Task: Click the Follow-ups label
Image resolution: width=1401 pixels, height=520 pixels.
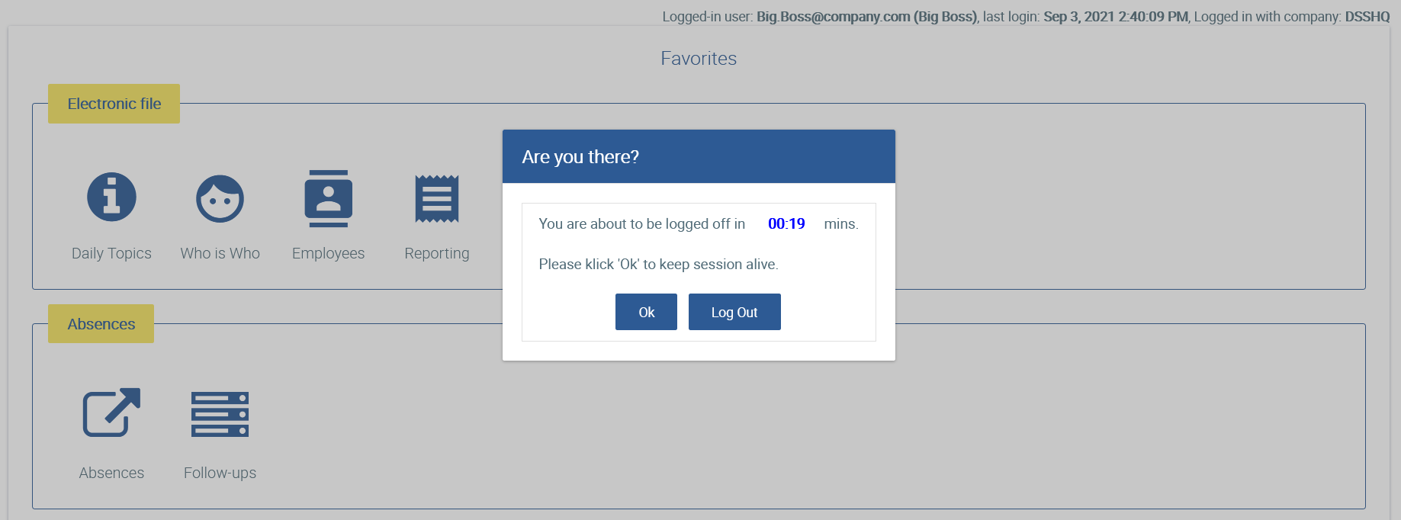Action: click(x=220, y=473)
